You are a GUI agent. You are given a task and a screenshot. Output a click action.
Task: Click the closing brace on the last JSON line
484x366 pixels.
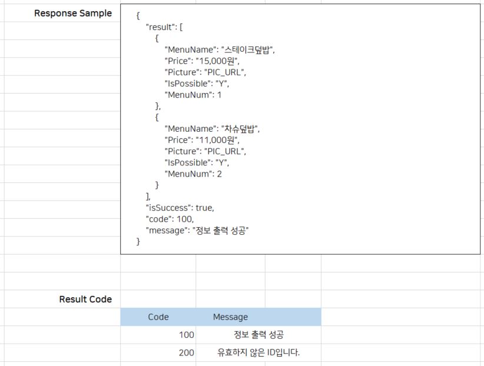(138, 242)
